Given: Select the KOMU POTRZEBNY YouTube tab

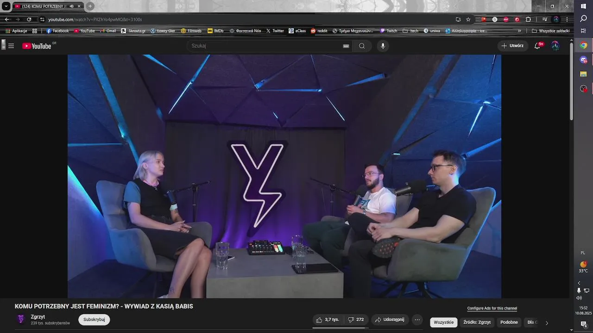Looking at the screenshot, I should (48, 6).
